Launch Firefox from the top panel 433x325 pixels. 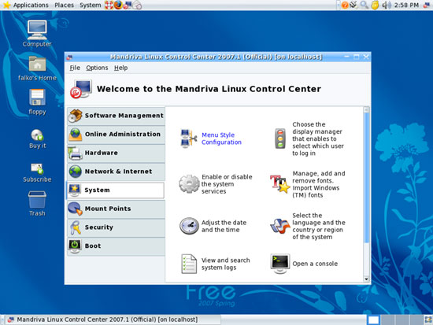coord(118,5)
